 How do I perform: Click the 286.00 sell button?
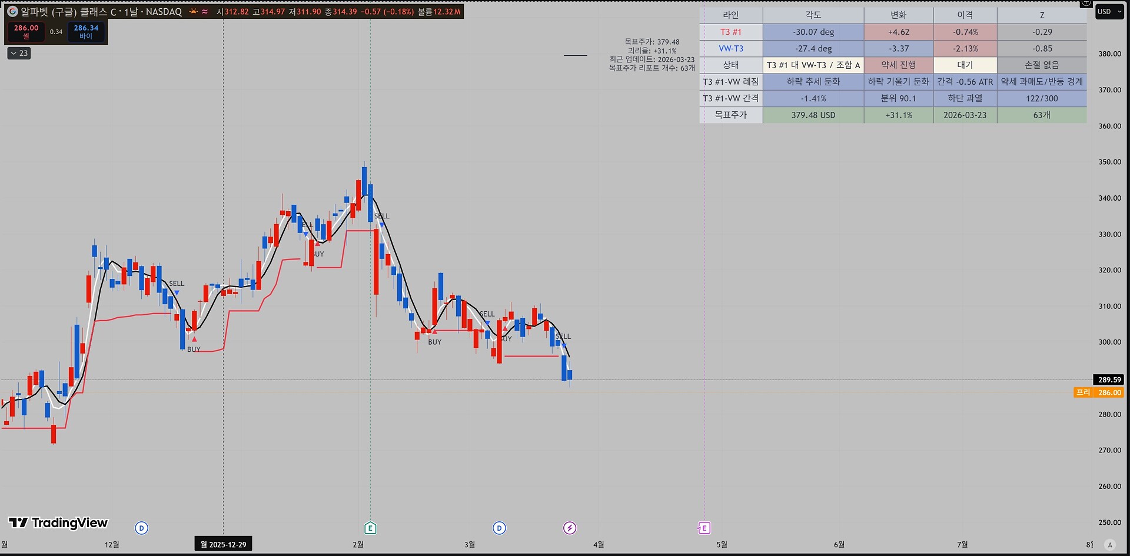click(26, 32)
